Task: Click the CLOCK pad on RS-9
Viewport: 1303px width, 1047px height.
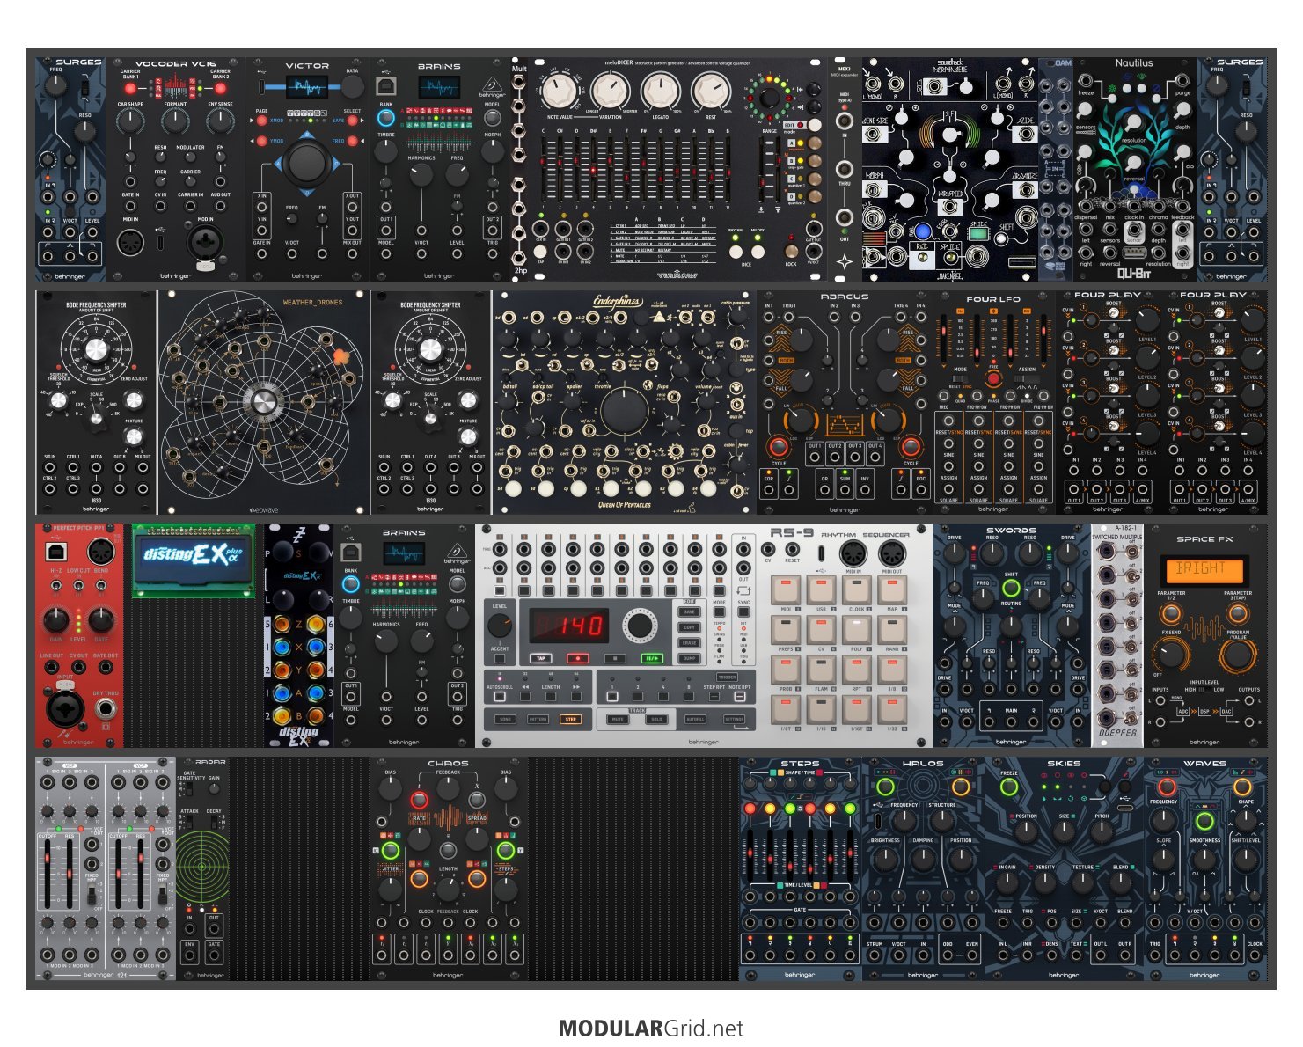Action: [x=857, y=590]
